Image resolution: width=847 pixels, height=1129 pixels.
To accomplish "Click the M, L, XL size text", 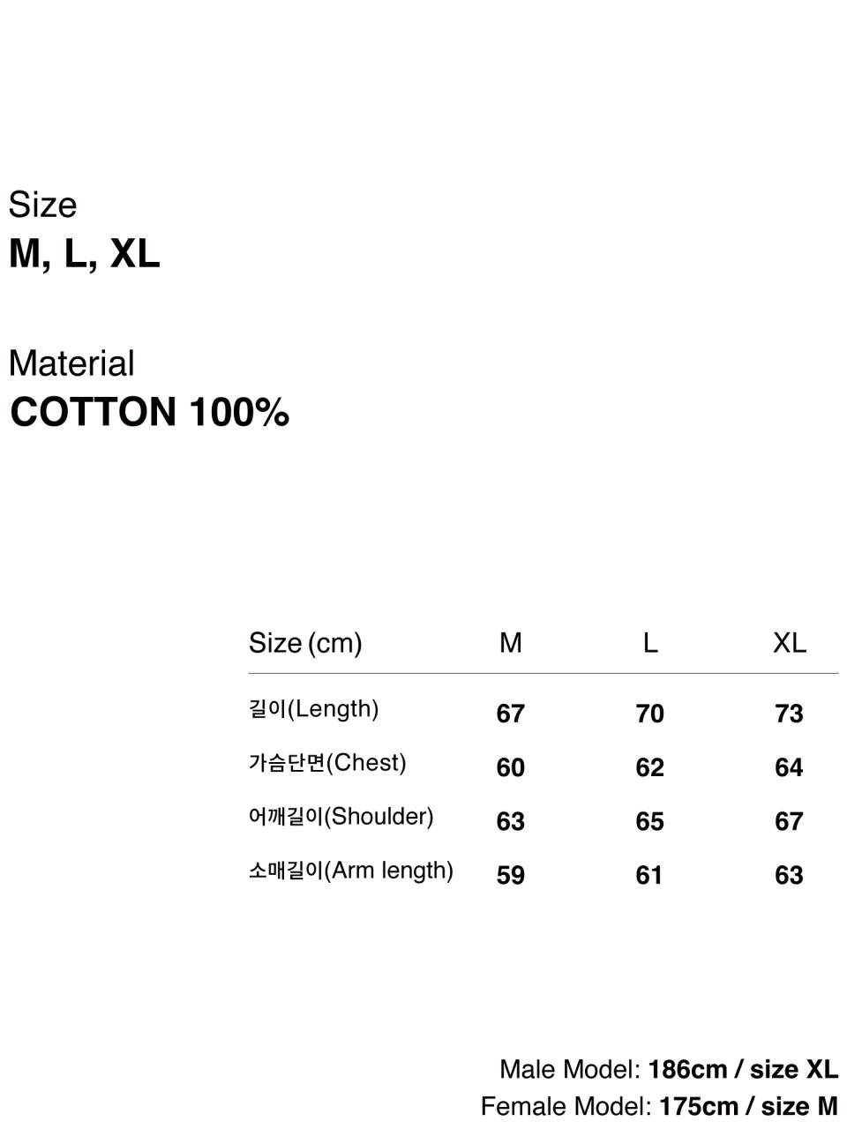I will click(85, 255).
